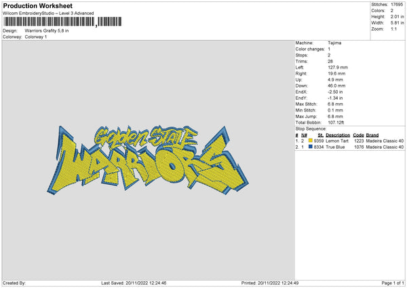Click the True Blue color swatch
The height and width of the screenshot is (288, 407).
tap(311, 147)
